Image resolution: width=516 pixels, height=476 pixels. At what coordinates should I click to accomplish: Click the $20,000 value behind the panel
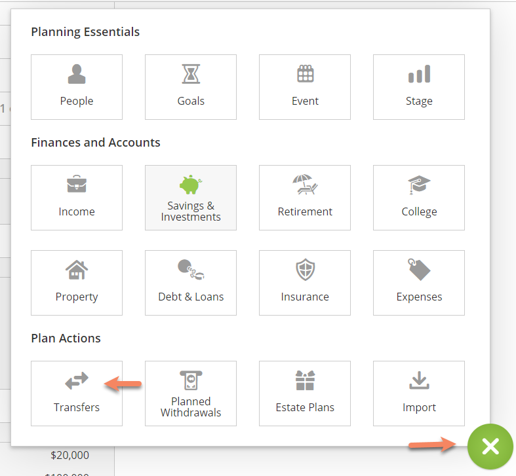click(69, 455)
